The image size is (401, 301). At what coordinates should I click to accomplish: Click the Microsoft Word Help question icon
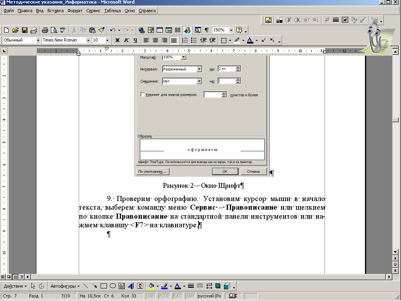point(239,30)
